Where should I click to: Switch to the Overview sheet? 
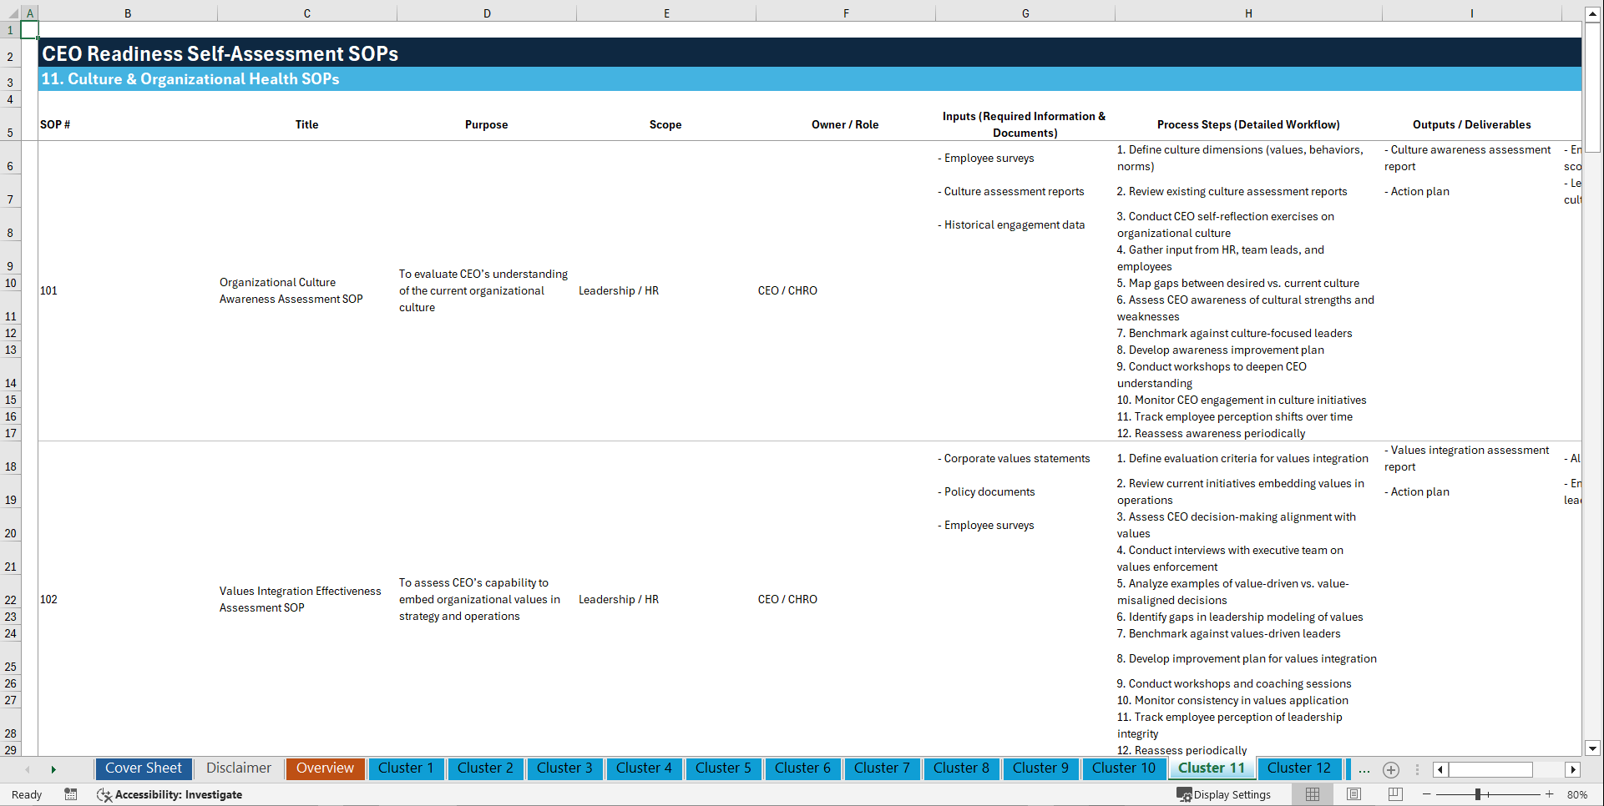tap(325, 768)
